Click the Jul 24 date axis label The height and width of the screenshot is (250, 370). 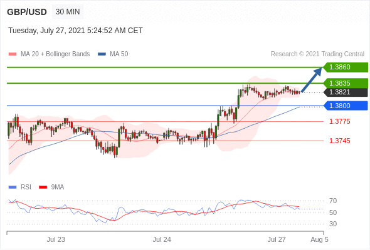(x=162, y=239)
